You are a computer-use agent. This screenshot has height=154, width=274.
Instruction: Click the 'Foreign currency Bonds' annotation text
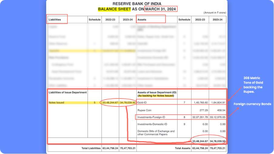coord(252,104)
